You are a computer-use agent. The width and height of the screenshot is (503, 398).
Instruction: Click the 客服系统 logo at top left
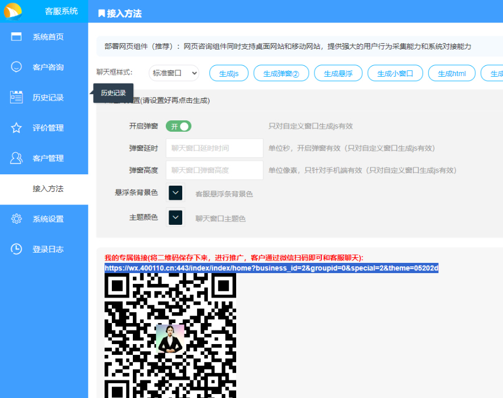(x=12, y=11)
